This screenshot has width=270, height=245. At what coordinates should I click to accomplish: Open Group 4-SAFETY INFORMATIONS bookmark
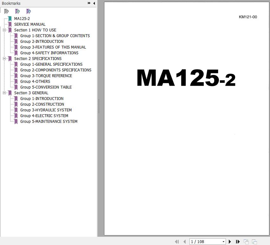tap(49, 53)
